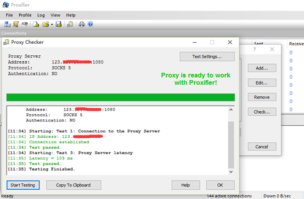Click Copy To Clipboard button
This screenshot has height=199, width=304.
pyautogui.click(x=74, y=185)
